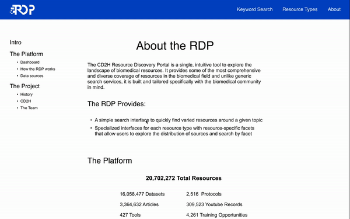Click the 16,058,477 Datasets statistic
Viewport: 350px width, 219px height.
(x=142, y=194)
